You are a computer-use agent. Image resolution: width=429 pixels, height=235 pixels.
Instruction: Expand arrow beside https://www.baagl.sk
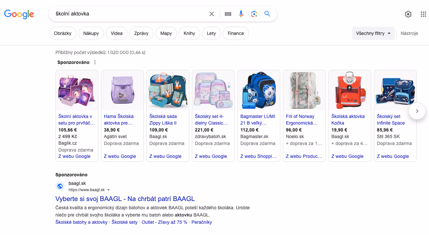tap(108, 190)
